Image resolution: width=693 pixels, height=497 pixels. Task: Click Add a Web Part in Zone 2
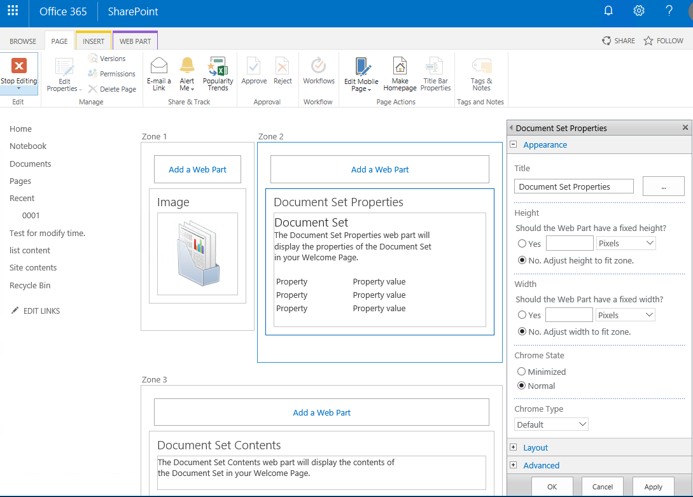click(380, 169)
